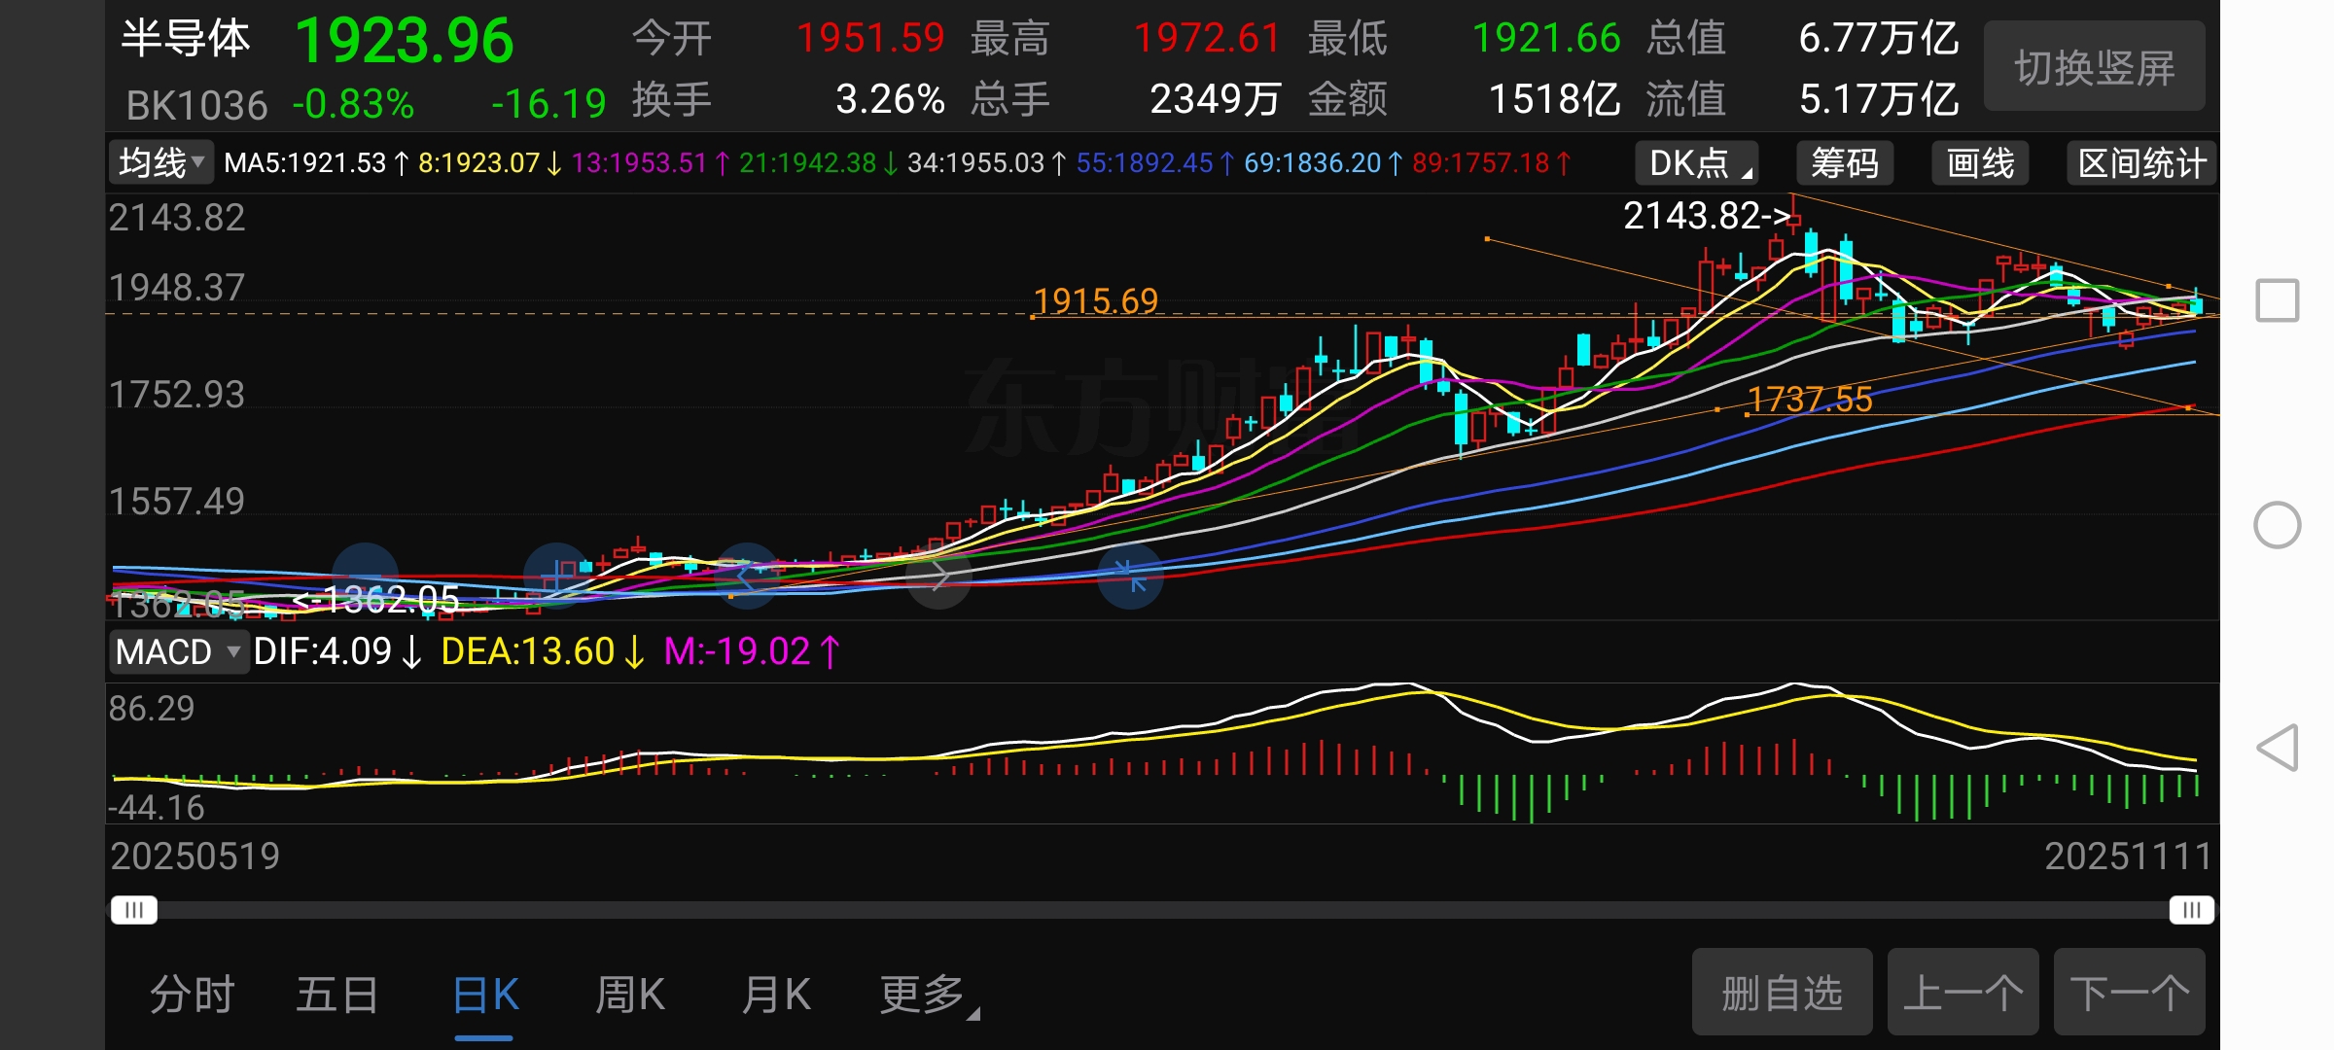Toggle 区间统计 range statistics
Screen dimensions: 2334x1050
coord(2140,163)
